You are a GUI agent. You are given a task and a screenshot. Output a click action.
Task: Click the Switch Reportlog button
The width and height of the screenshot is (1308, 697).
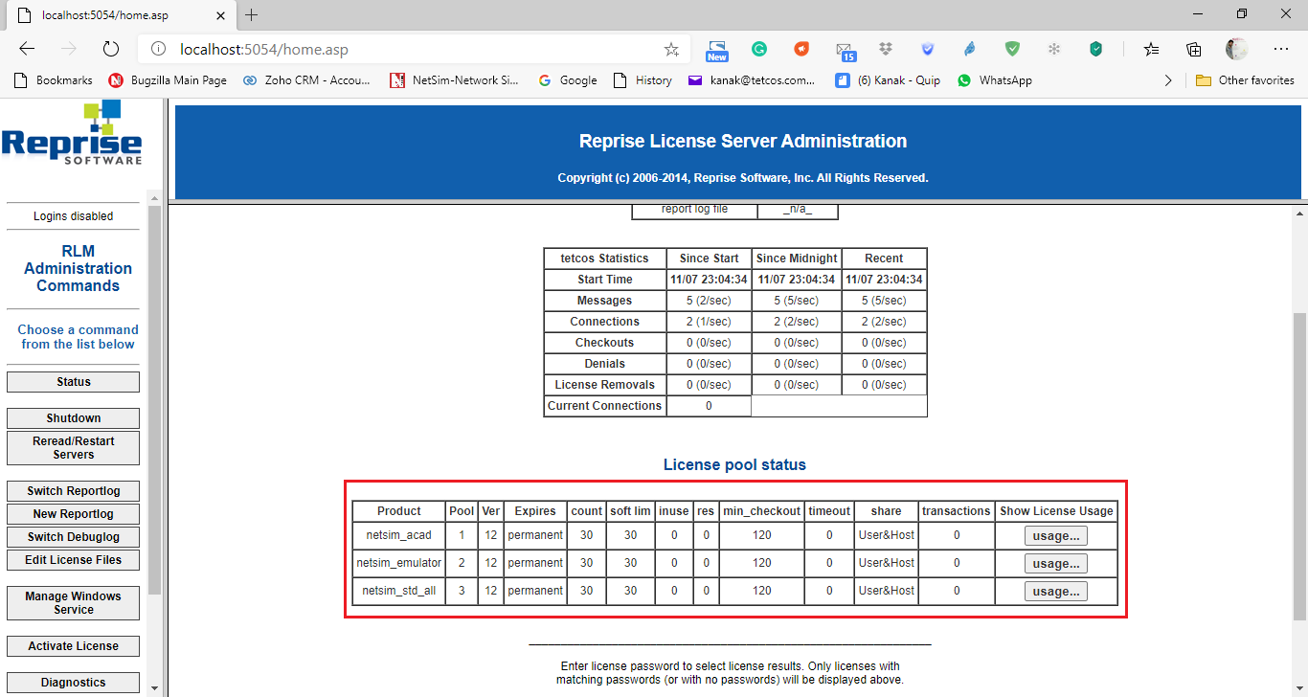(x=73, y=491)
